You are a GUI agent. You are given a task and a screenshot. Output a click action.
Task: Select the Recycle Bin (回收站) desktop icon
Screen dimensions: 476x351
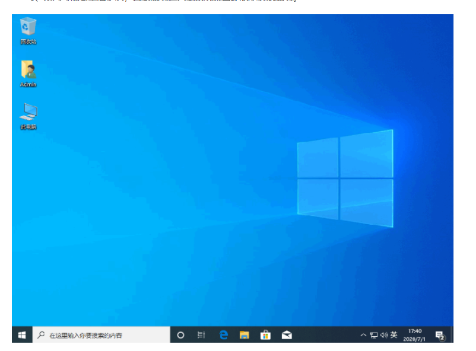click(28, 28)
